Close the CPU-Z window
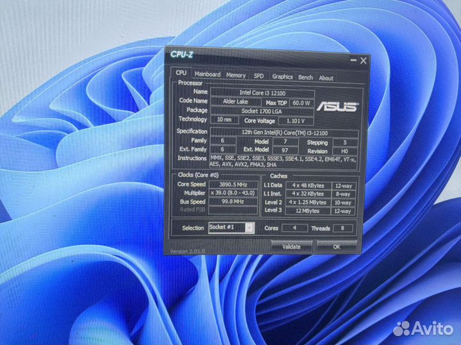This screenshot has height=345, width=461. click(x=364, y=61)
